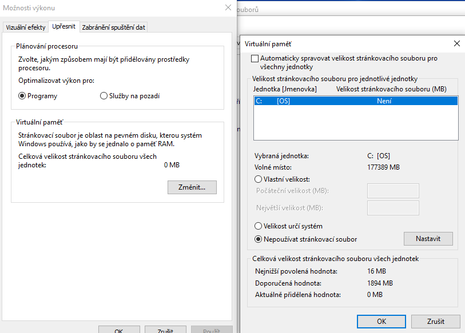Image resolution: width=465 pixels, height=333 pixels.
Task: Click OK in the Možnosti výkonu window
Action: 118,330
